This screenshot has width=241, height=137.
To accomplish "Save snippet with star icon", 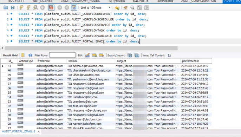I will click(117, 7).
